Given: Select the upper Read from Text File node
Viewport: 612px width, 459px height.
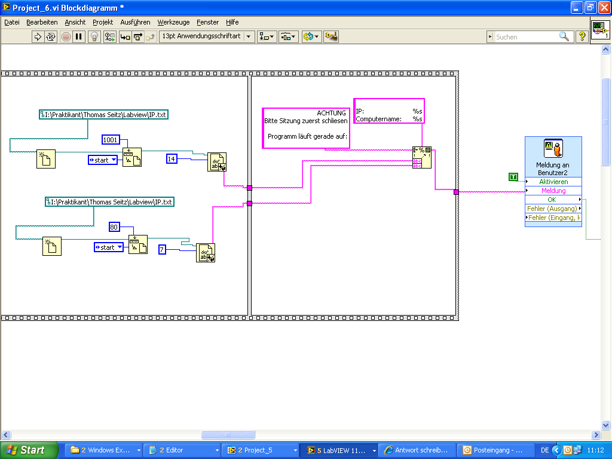Looking at the screenshot, I should pos(217,162).
